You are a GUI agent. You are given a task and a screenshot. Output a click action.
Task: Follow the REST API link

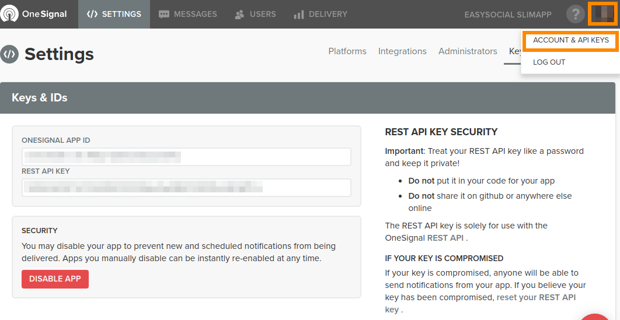(x=445, y=238)
